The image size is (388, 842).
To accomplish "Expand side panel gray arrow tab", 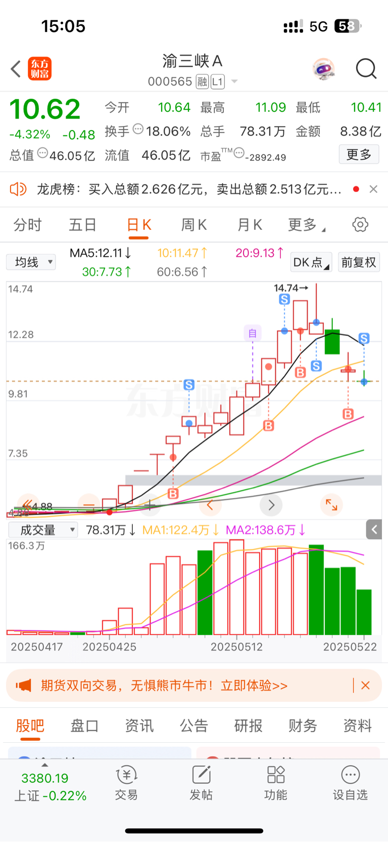I will point(374,530).
